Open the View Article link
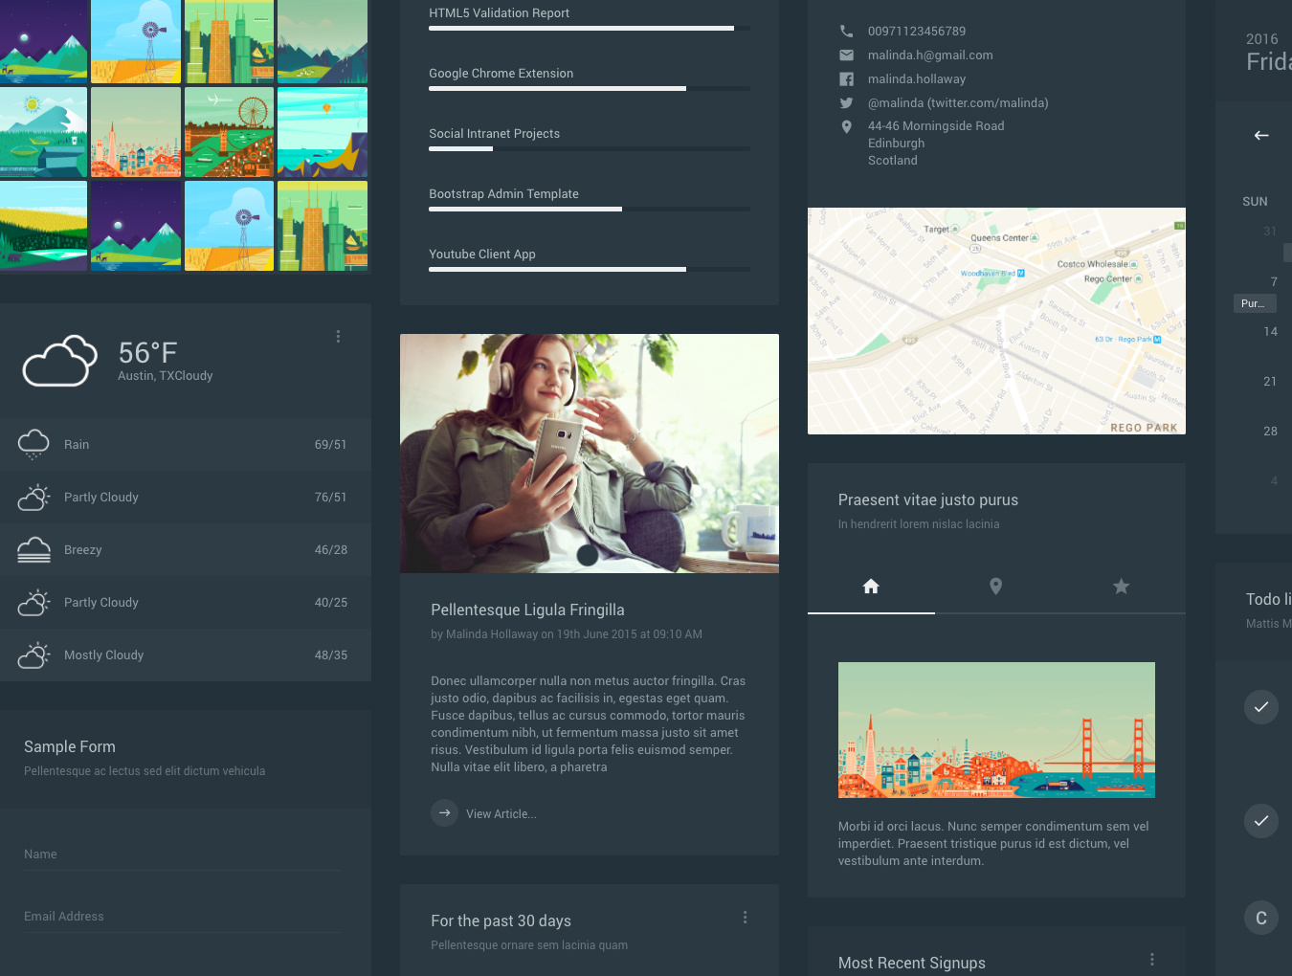The width and height of the screenshot is (1292, 976). [x=501, y=814]
